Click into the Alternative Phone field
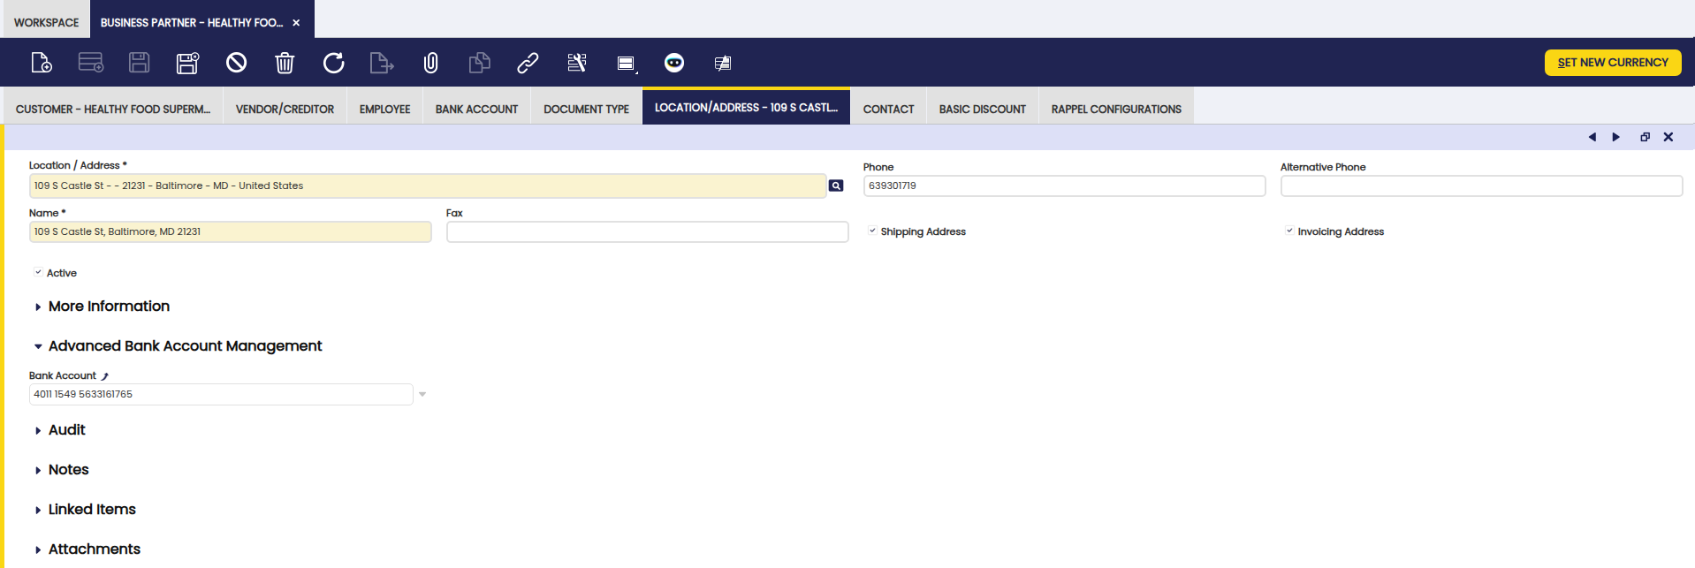 (x=1480, y=186)
